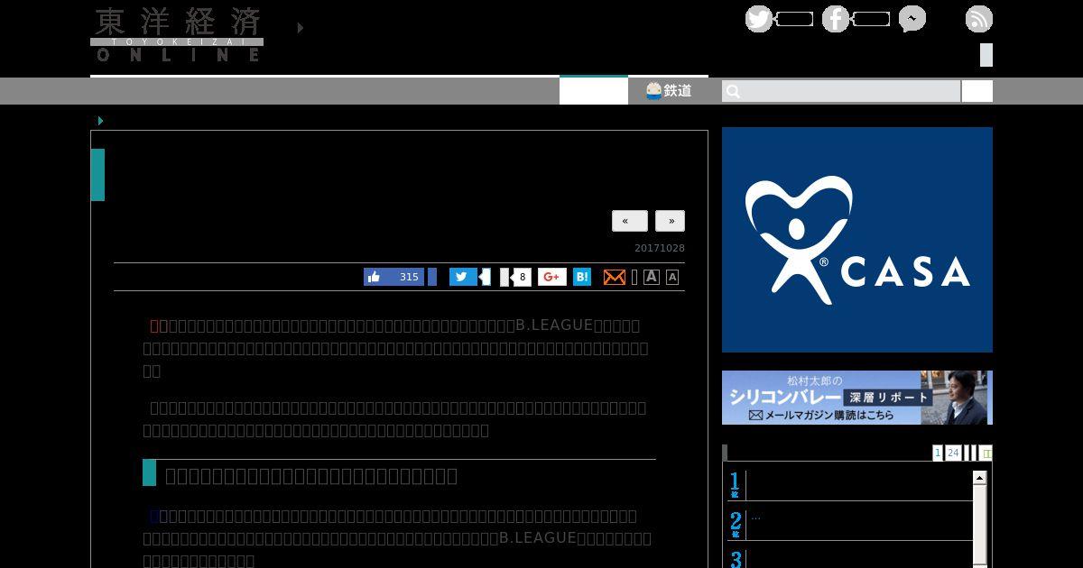Select the larger font size A
Viewport: 1083px width, 568px height.
652,277
